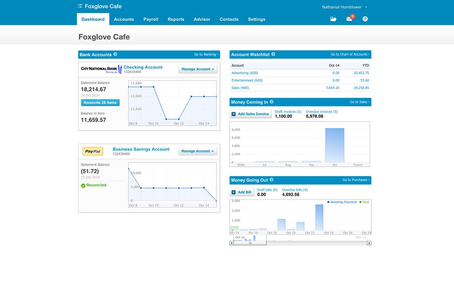Open the files folder icon
Screen dimensions: 454x284
333,19
